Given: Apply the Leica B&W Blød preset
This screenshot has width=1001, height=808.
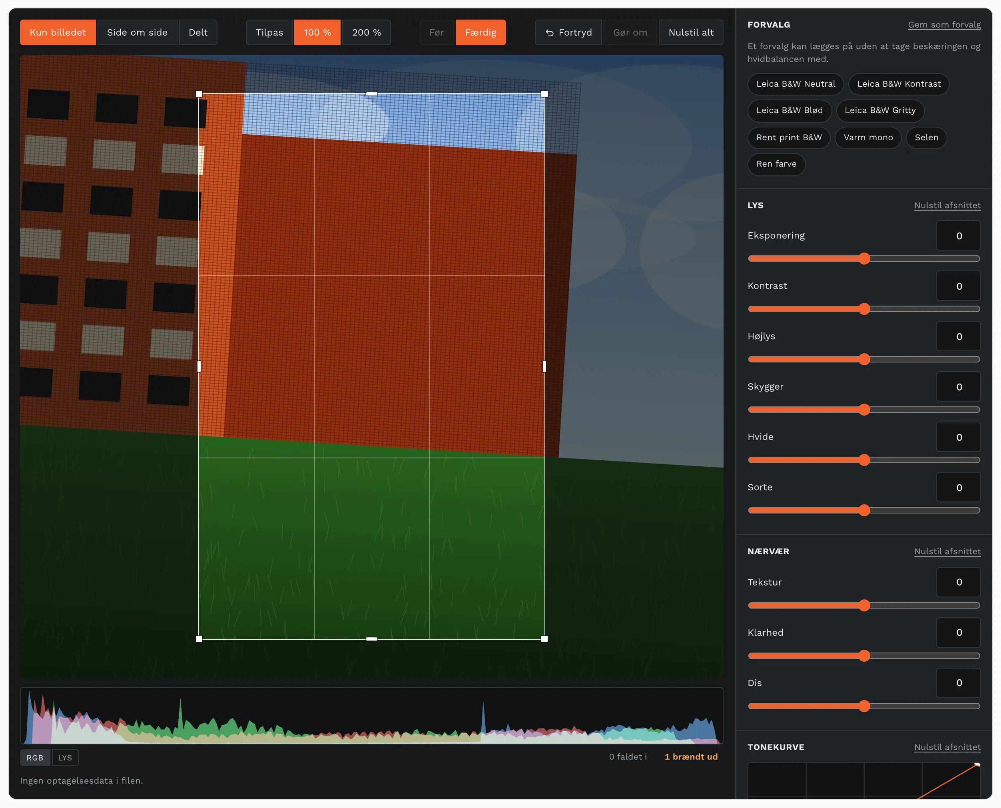Looking at the screenshot, I should click(x=789, y=111).
